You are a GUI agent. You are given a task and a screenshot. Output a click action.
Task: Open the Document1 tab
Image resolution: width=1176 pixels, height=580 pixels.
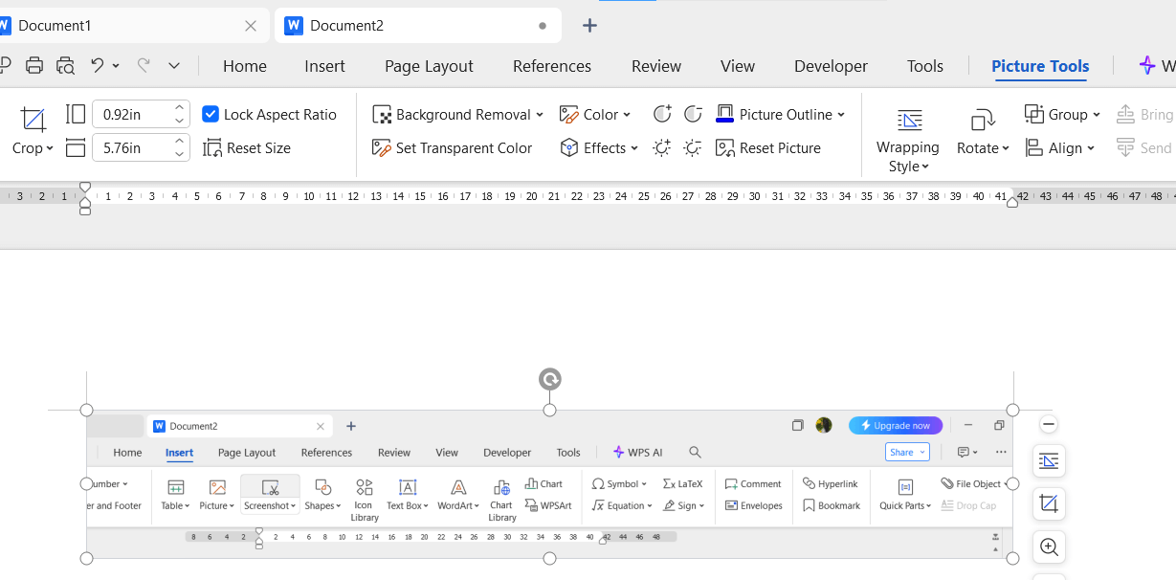(55, 26)
